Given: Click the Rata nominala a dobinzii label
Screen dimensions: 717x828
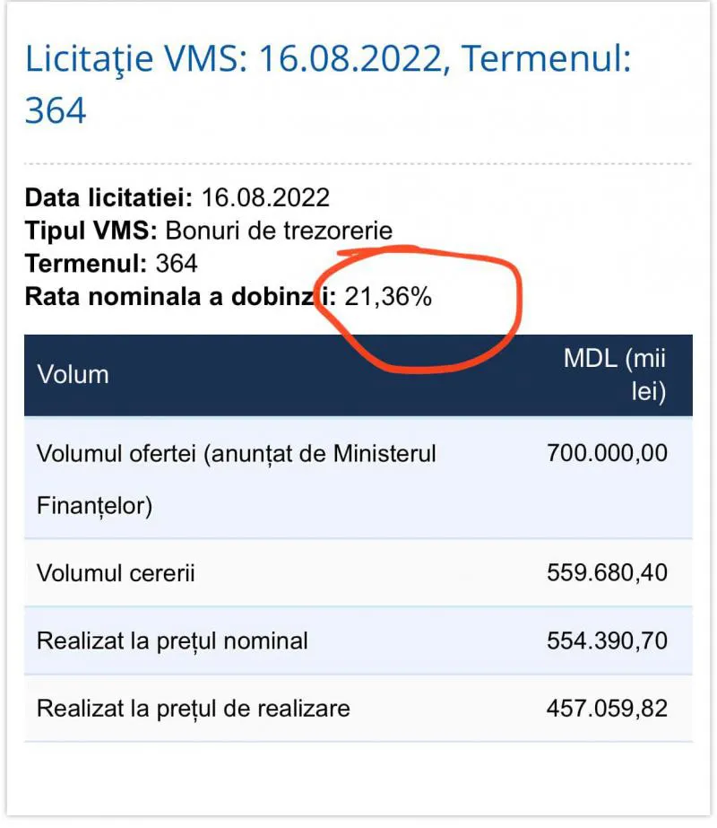Looking at the screenshot, I should pos(180,296).
